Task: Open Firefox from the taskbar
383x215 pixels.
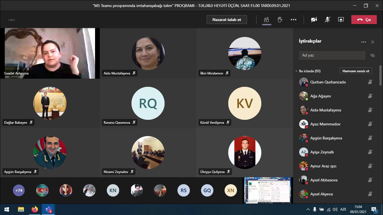Action: pos(35,209)
